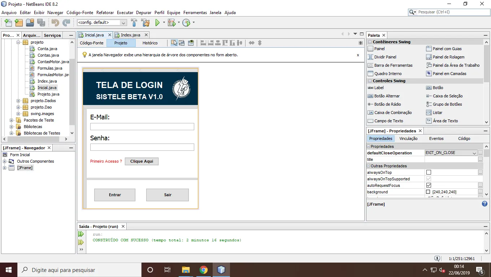
Task: Switch to the Código-Fonte view
Action: click(92, 43)
